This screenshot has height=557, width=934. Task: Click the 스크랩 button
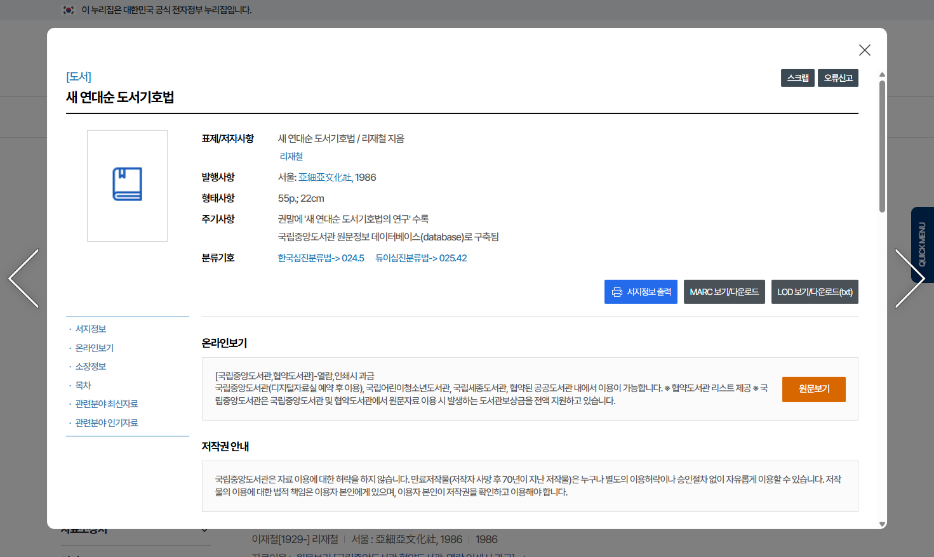click(x=797, y=78)
